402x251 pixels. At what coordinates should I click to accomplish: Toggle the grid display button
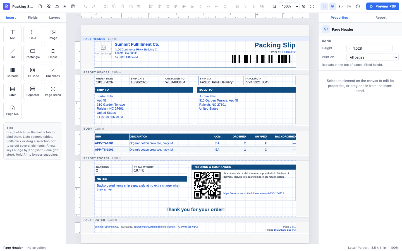[x=324, y=6]
